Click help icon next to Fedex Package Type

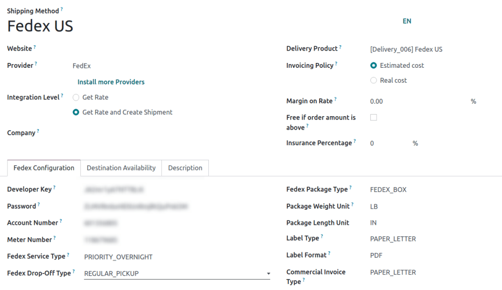point(350,187)
